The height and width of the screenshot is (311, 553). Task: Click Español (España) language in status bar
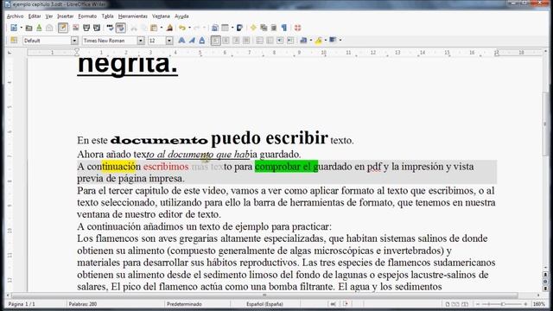264,304
